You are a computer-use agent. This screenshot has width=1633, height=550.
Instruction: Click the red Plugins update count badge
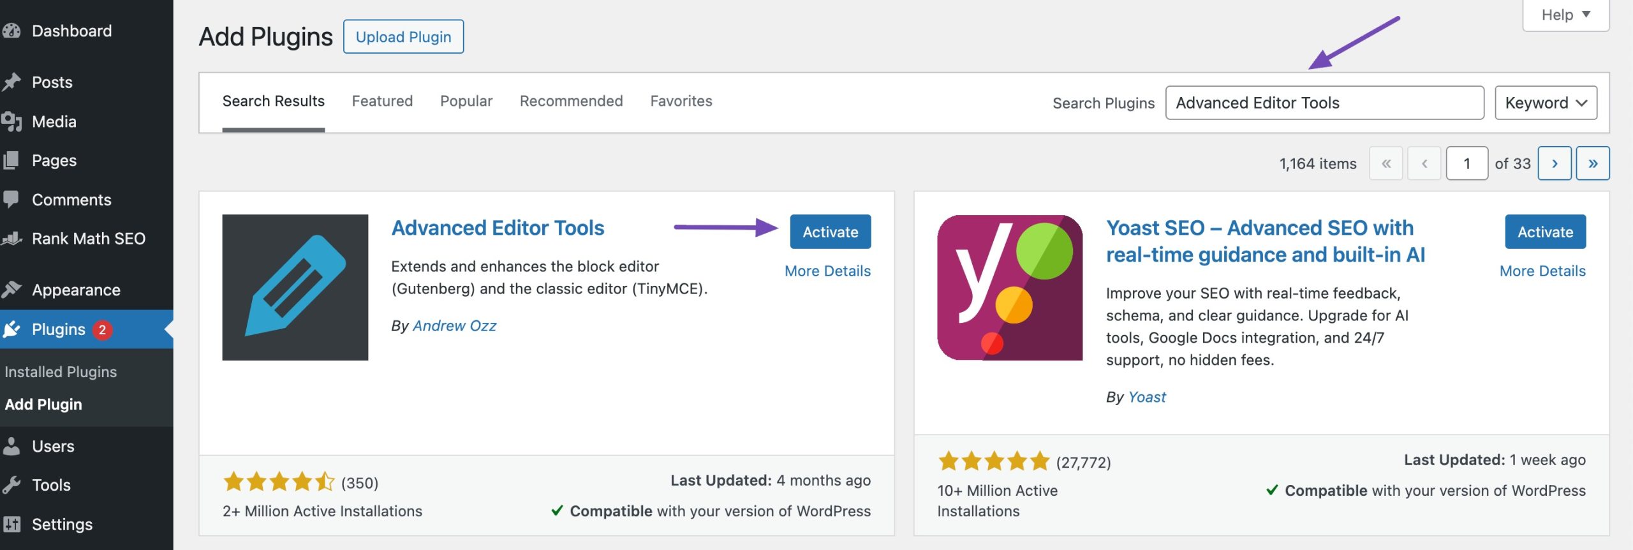click(x=102, y=330)
